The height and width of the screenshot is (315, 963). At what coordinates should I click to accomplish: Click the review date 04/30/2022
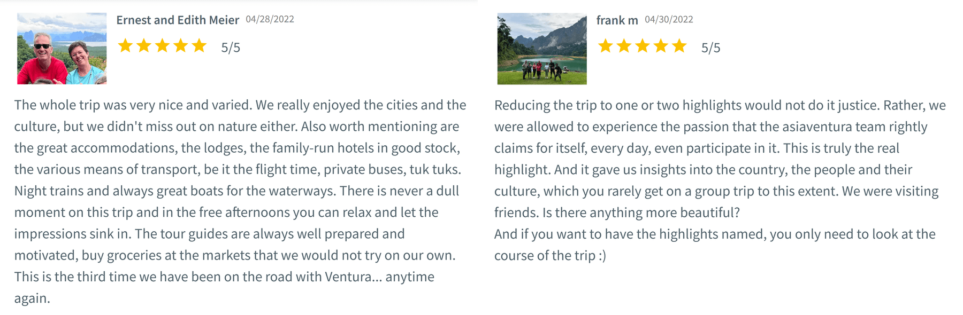point(669,19)
